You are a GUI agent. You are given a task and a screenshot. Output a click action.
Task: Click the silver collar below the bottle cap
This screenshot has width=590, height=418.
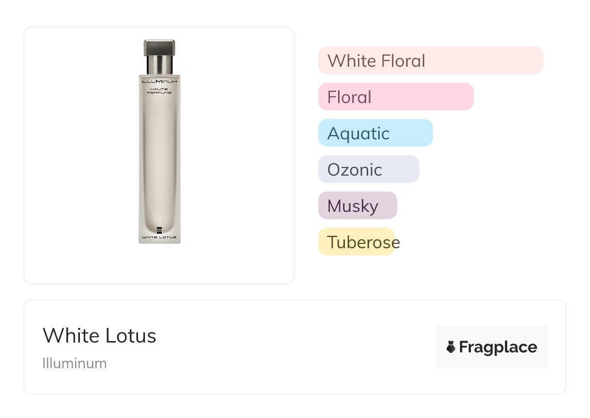coord(159,64)
